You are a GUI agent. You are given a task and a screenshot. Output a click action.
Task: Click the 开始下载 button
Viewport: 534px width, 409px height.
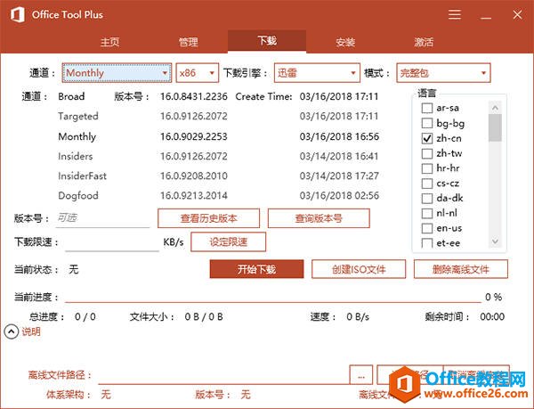click(x=256, y=269)
